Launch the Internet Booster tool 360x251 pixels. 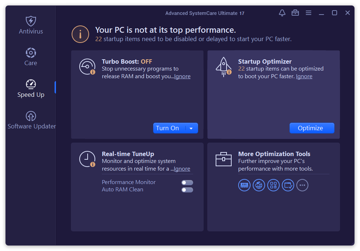(259, 185)
